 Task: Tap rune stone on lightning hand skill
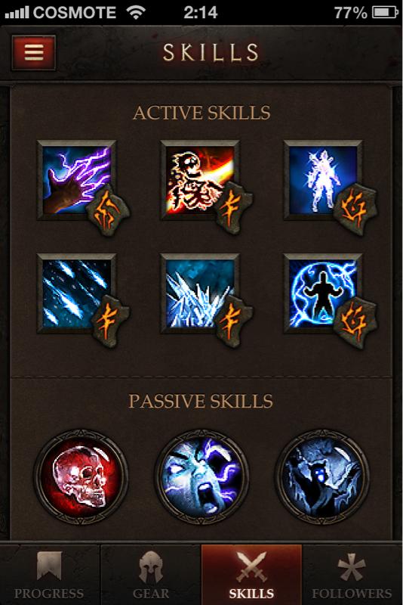[x=108, y=212]
